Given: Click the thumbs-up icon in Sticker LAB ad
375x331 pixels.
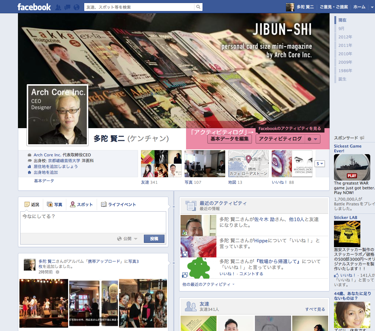Looking at the screenshot, I should (x=336, y=275).
